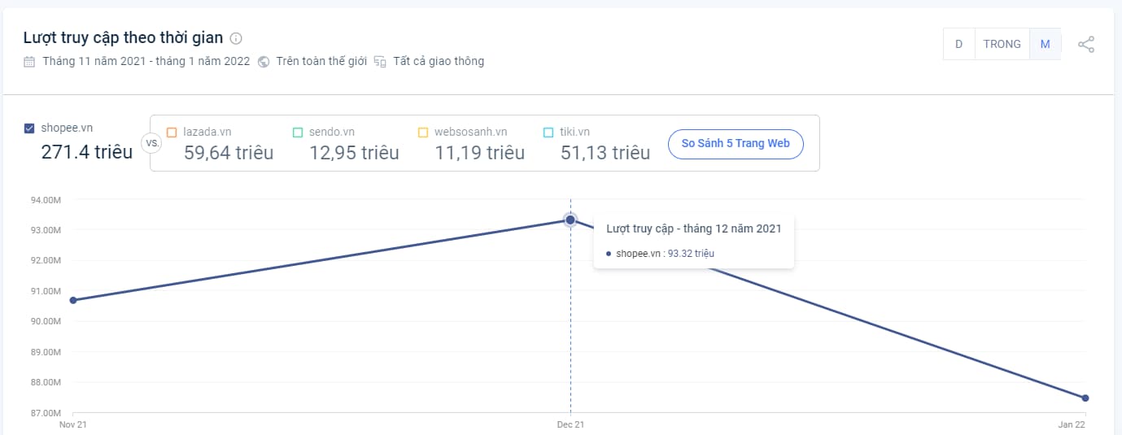Image resolution: width=1122 pixels, height=435 pixels.
Task: Click the globe icon for worldwide
Action: point(263,62)
